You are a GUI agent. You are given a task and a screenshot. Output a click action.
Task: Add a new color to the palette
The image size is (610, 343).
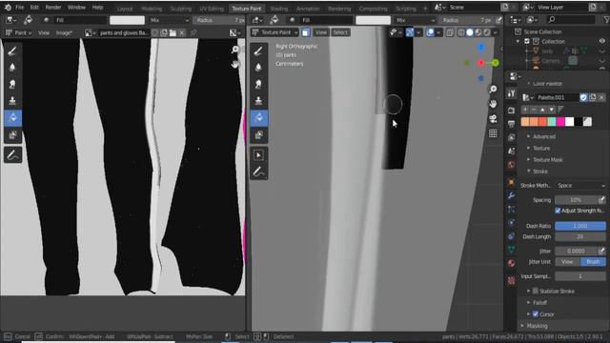point(525,110)
